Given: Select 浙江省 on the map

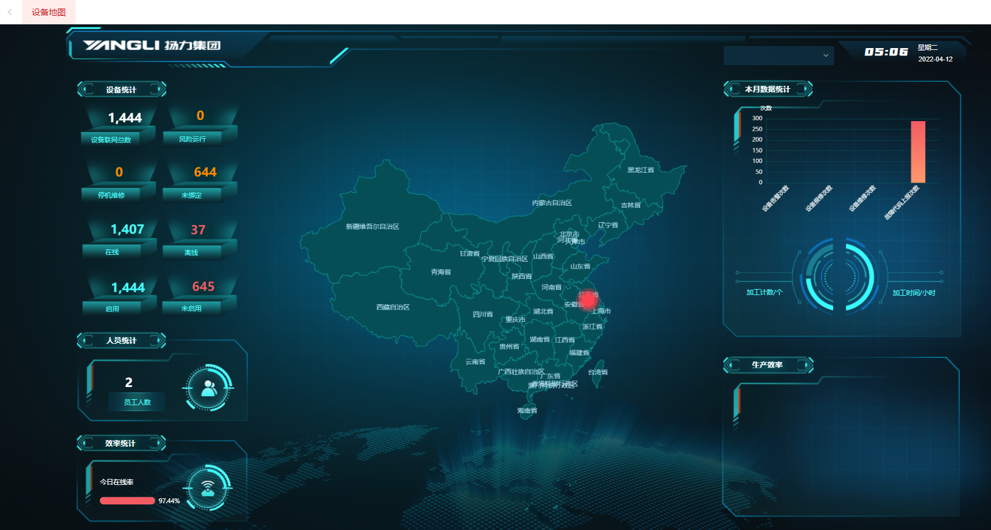Looking at the screenshot, I should click(593, 327).
